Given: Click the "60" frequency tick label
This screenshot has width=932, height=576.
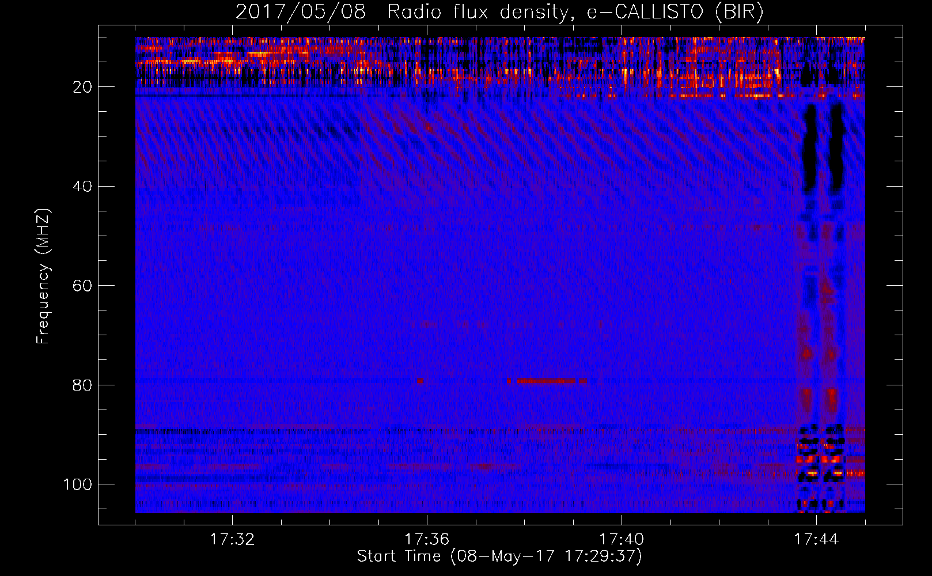Looking at the screenshot, I should coord(82,286).
